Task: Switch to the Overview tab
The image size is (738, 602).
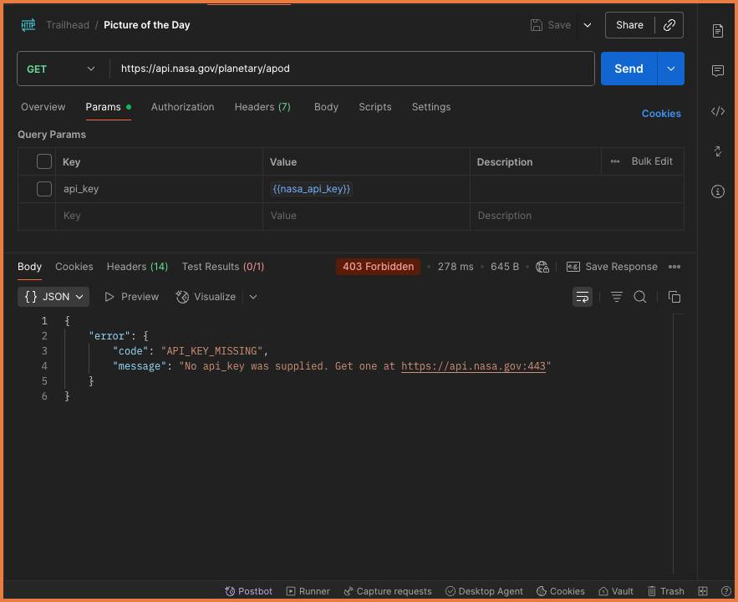Action: [x=43, y=107]
